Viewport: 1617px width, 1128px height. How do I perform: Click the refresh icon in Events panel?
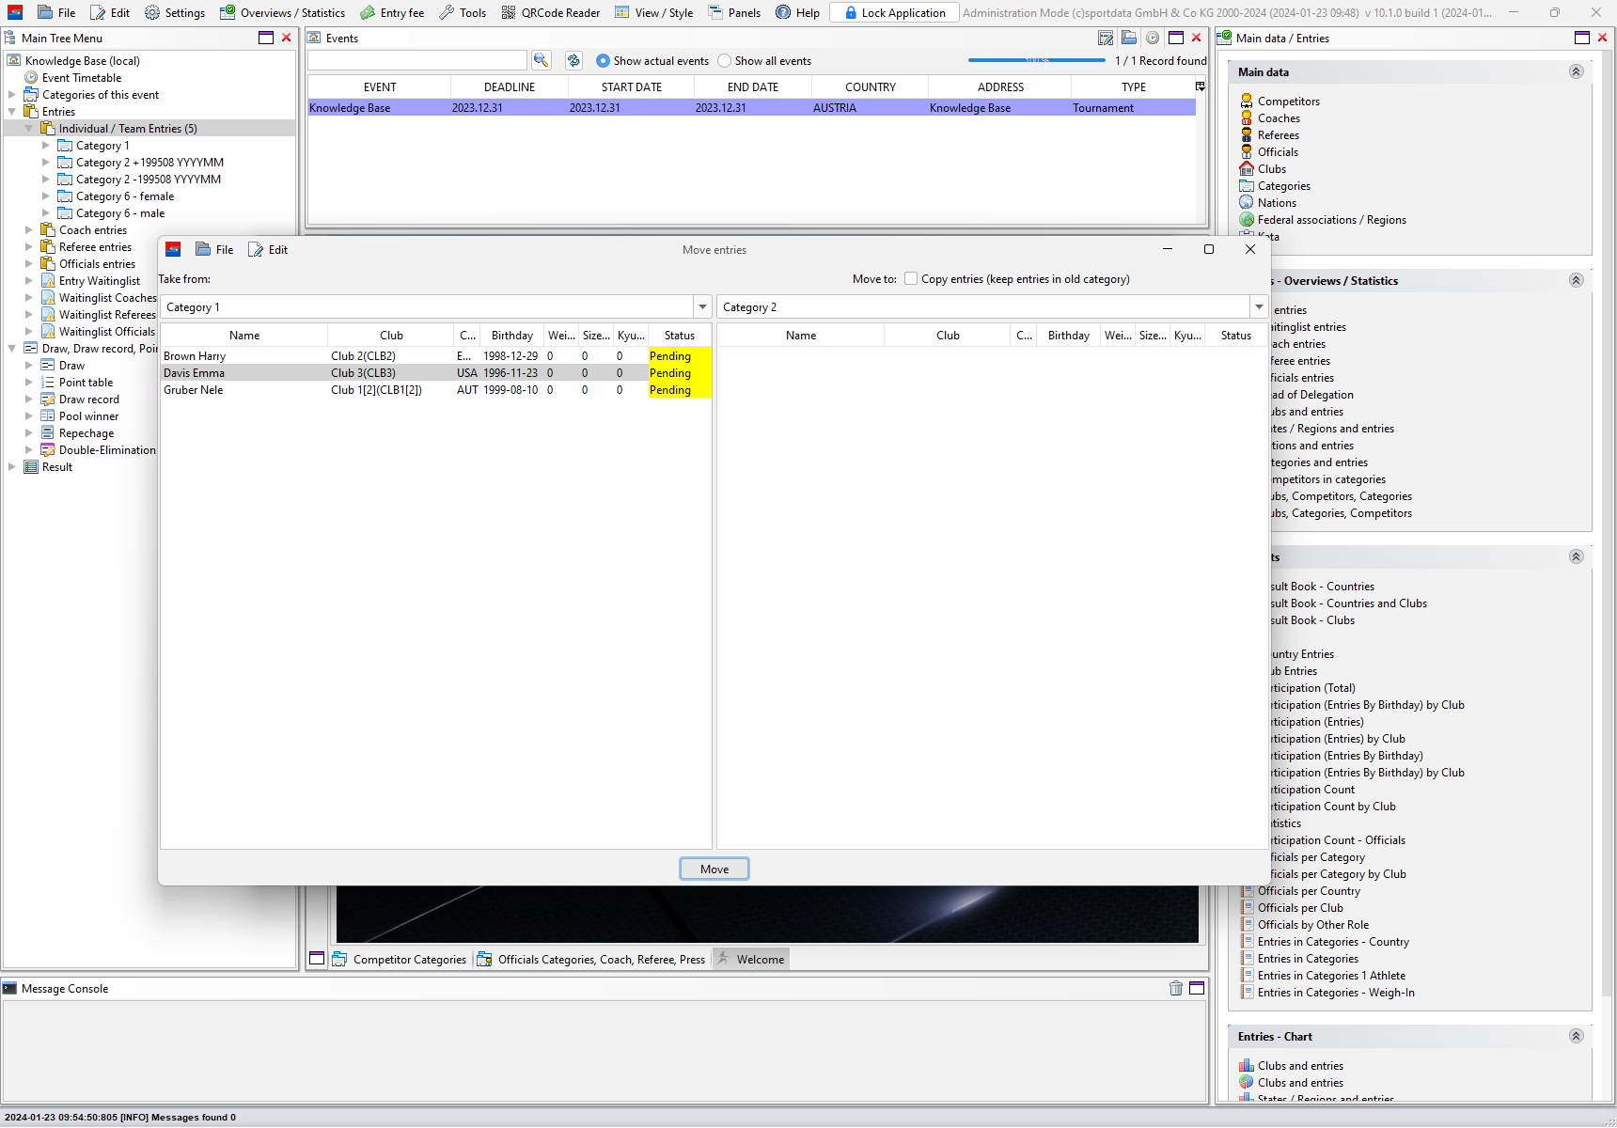[573, 60]
